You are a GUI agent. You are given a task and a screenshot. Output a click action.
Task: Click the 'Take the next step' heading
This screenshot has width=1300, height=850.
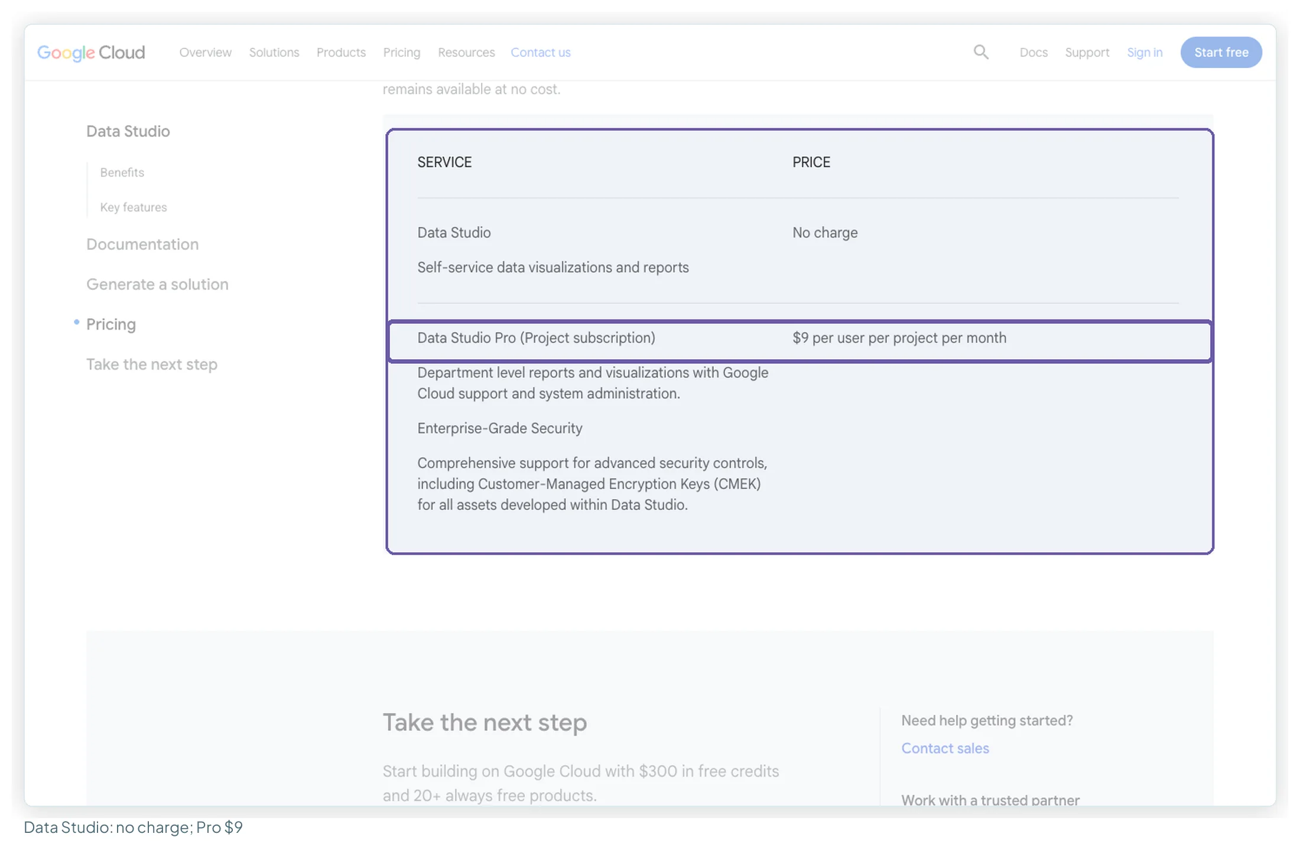point(485,722)
